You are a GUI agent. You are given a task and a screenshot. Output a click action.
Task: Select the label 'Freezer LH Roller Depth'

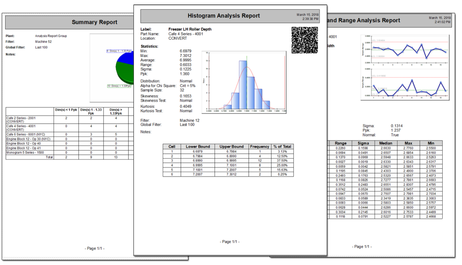click(190, 29)
